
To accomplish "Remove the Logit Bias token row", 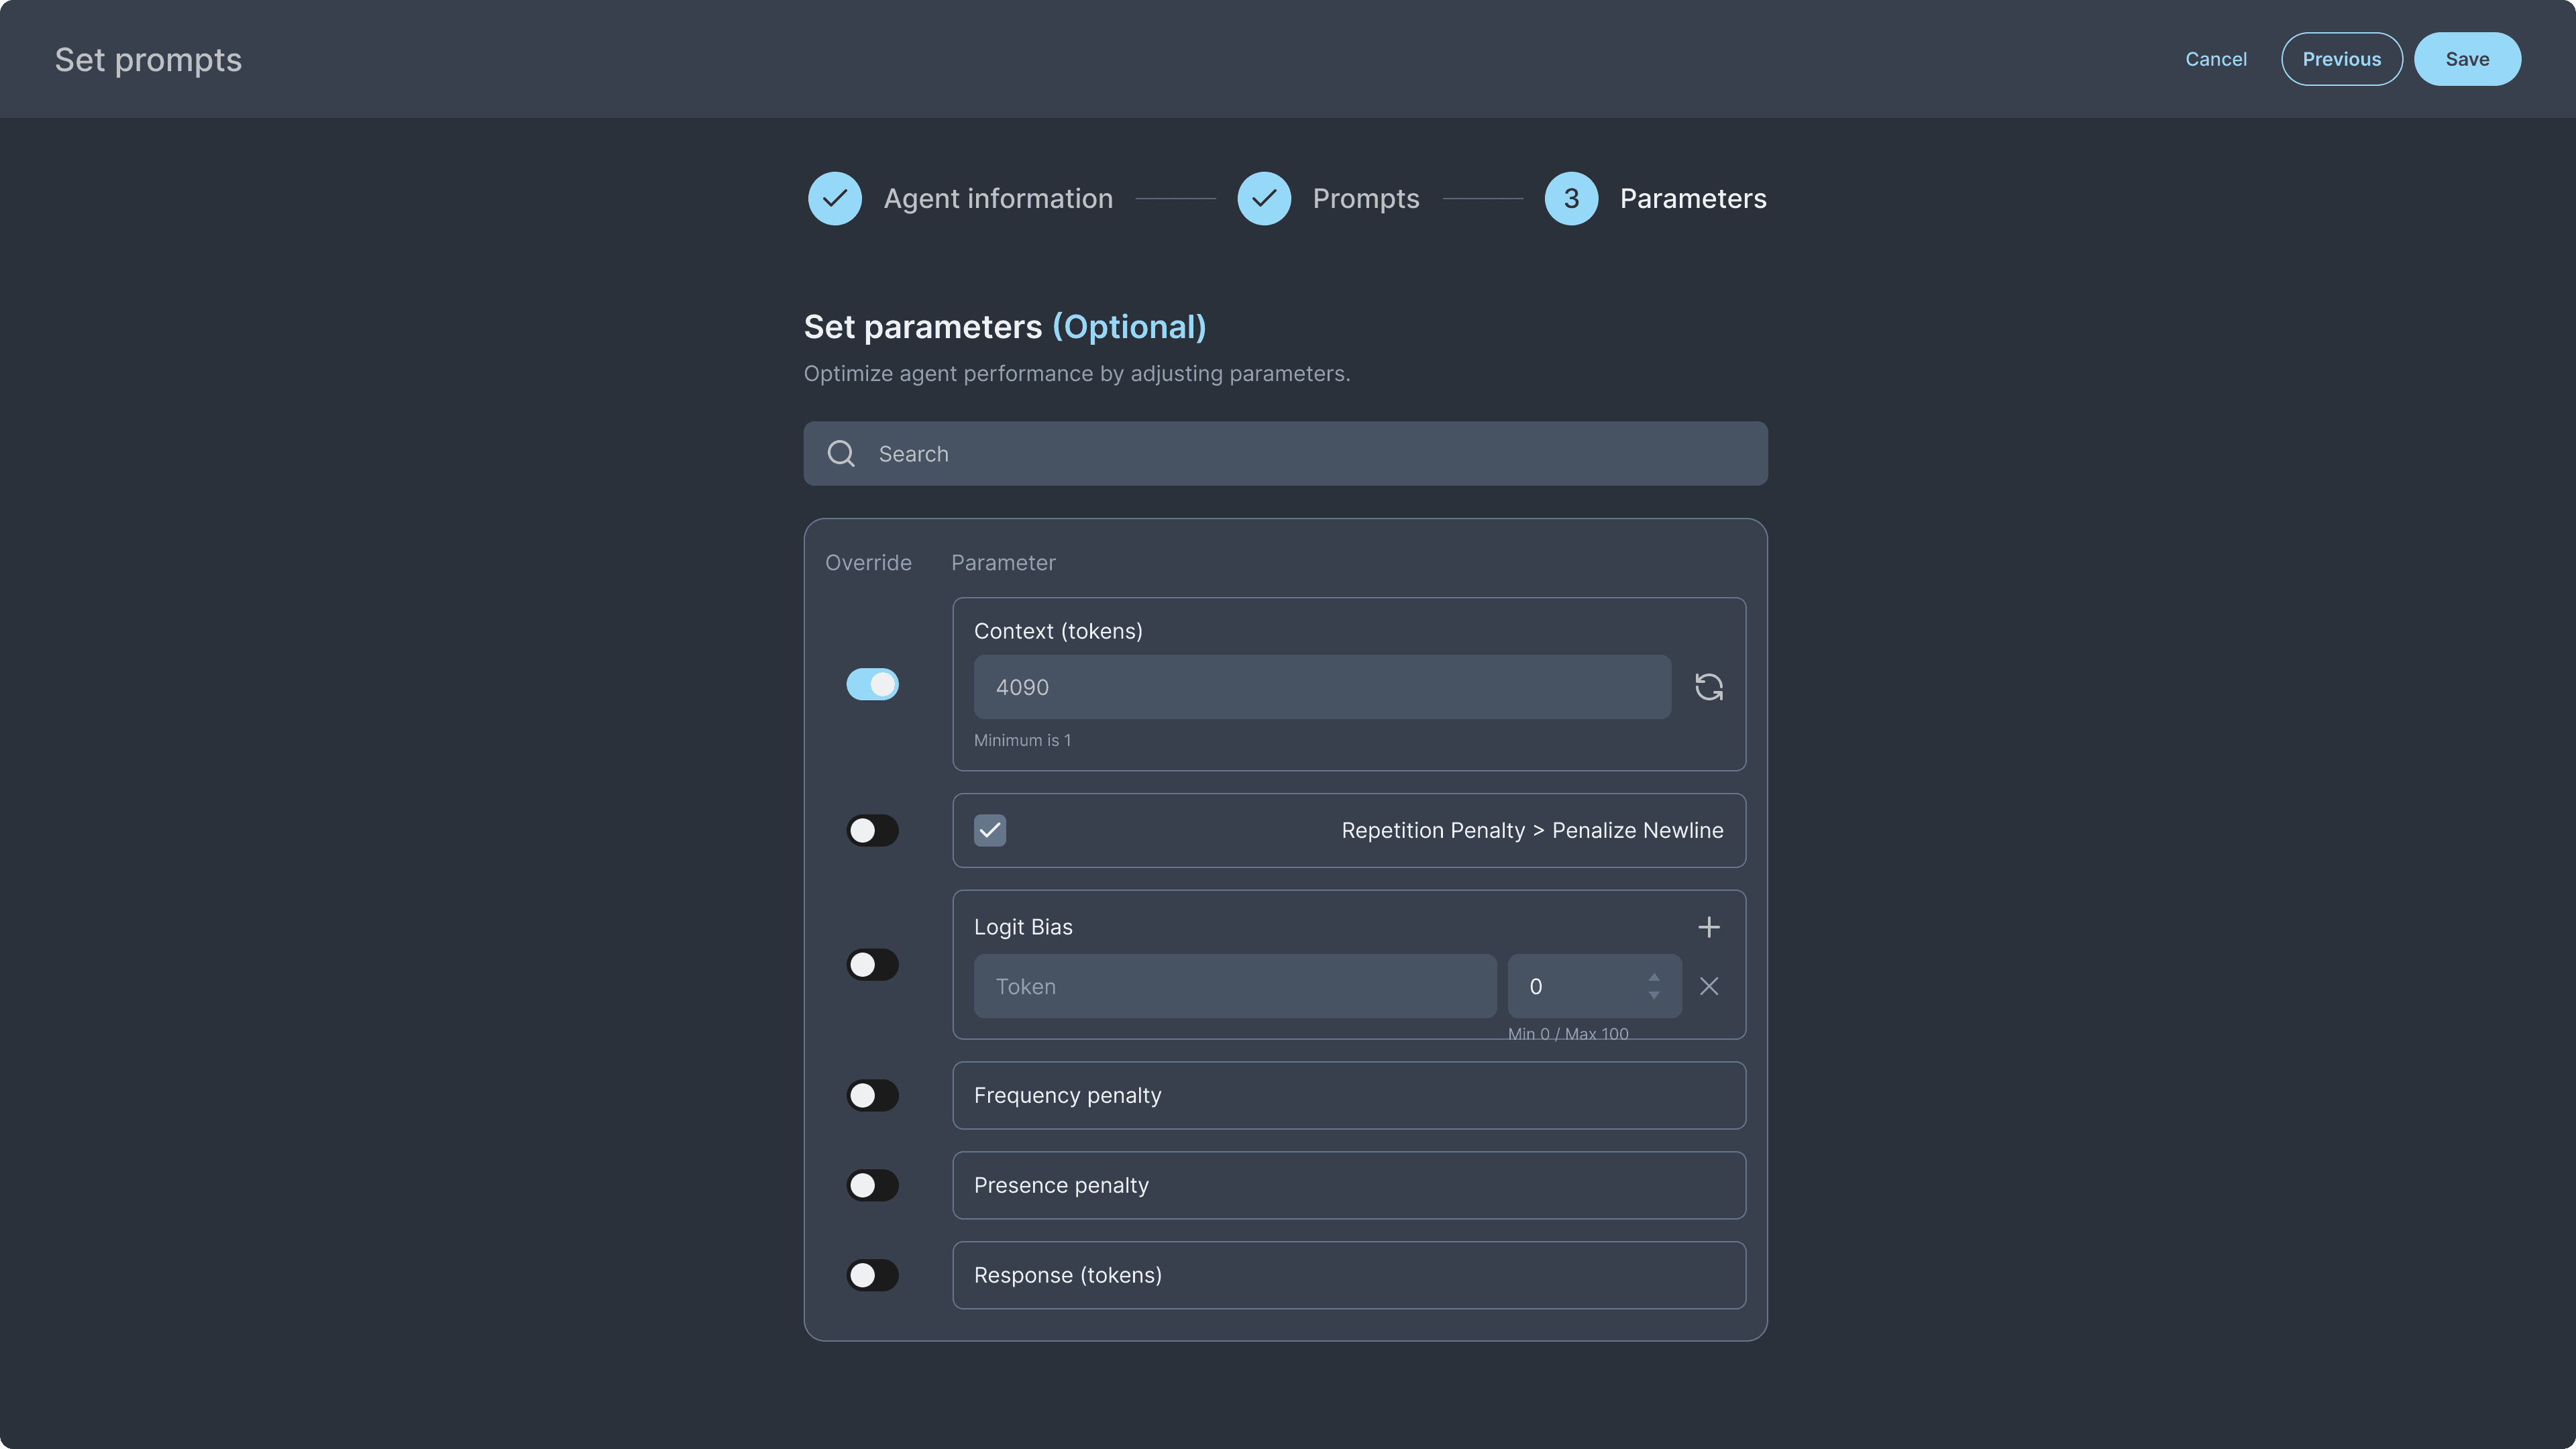I will (1708, 986).
